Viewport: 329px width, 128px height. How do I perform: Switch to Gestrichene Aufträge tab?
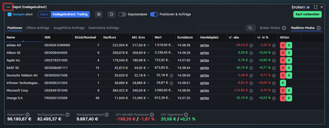tap(104, 28)
